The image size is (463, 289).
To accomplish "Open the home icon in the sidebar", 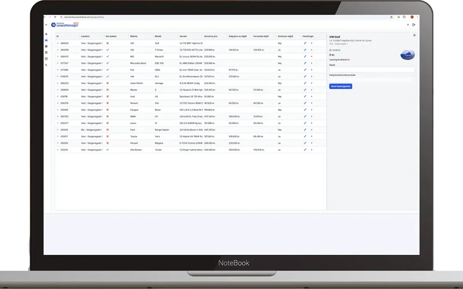I will (46, 33).
